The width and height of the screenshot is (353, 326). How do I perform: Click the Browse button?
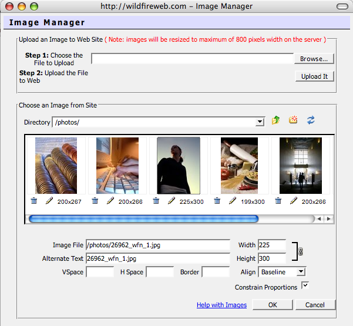click(314, 59)
